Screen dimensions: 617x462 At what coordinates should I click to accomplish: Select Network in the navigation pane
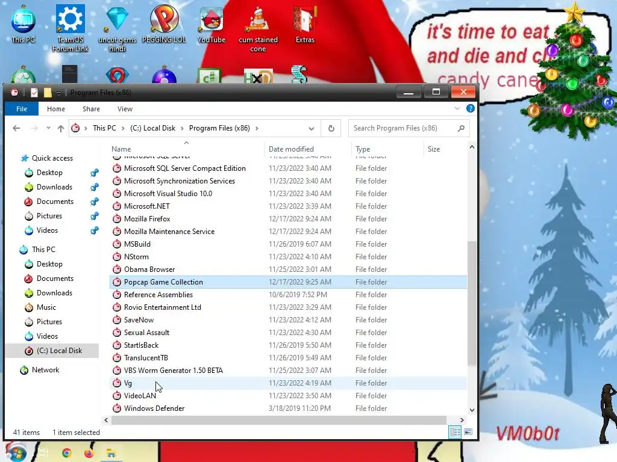[45, 370]
